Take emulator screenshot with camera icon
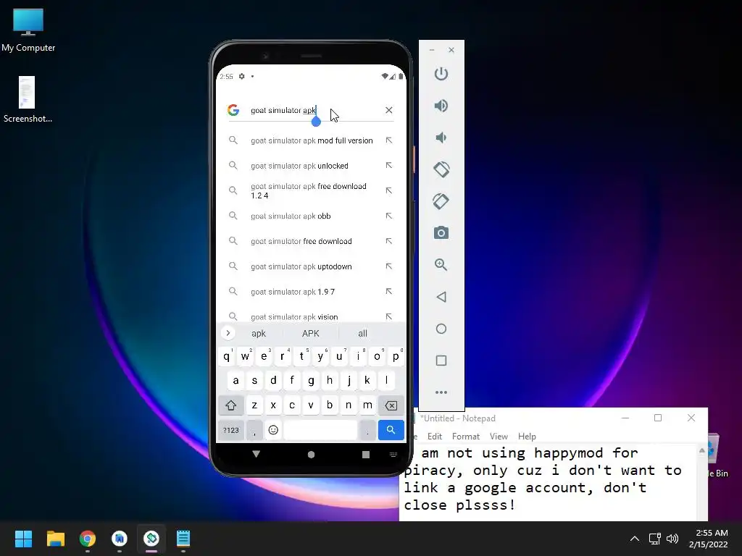 click(441, 232)
